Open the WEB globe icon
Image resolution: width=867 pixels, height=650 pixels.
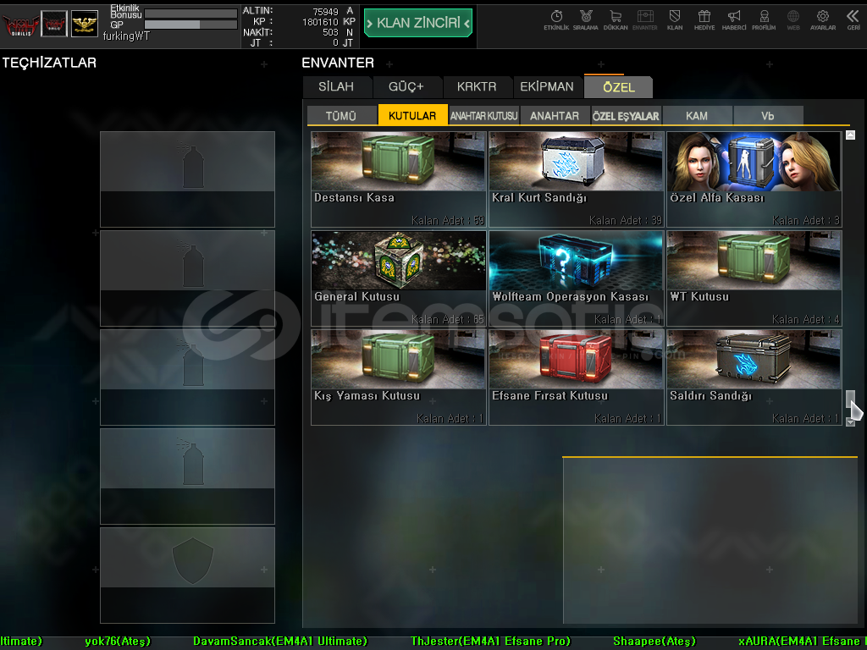(793, 19)
